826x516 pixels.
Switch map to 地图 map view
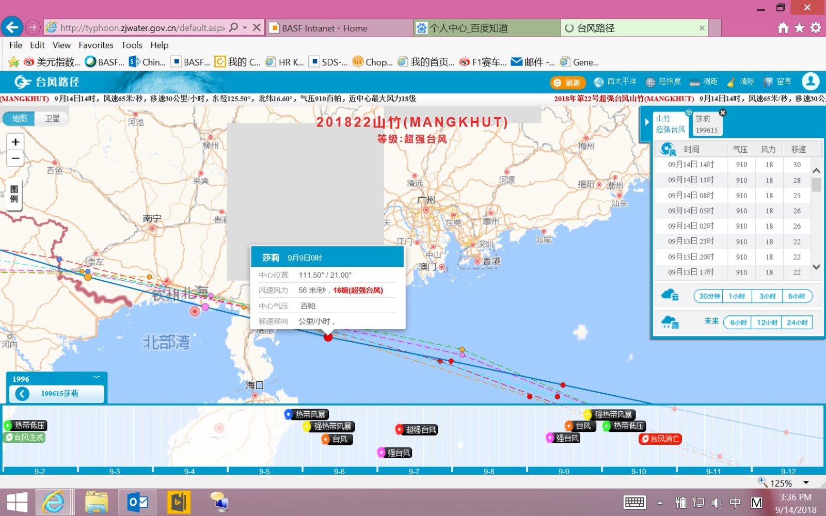coord(19,119)
